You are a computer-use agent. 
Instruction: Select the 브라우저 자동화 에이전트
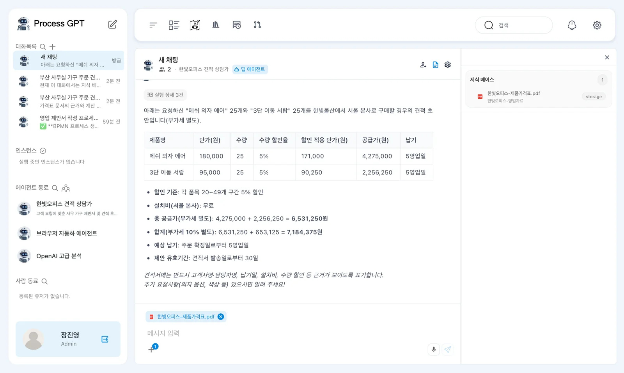click(x=69, y=233)
